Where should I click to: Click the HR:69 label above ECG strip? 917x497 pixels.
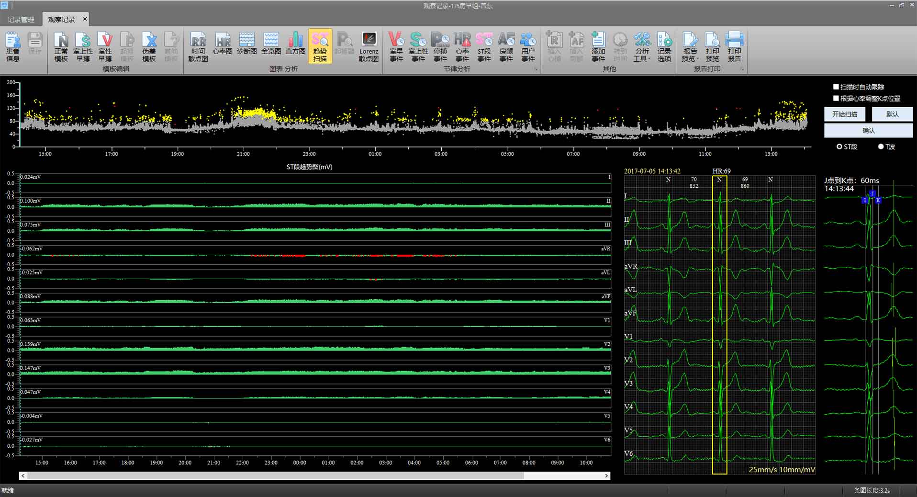pyautogui.click(x=721, y=171)
